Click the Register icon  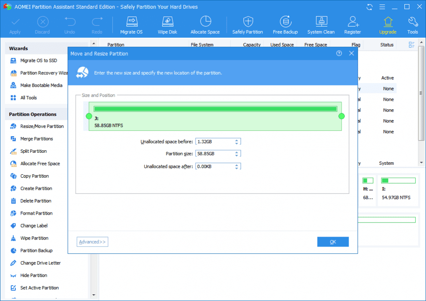tap(352, 24)
